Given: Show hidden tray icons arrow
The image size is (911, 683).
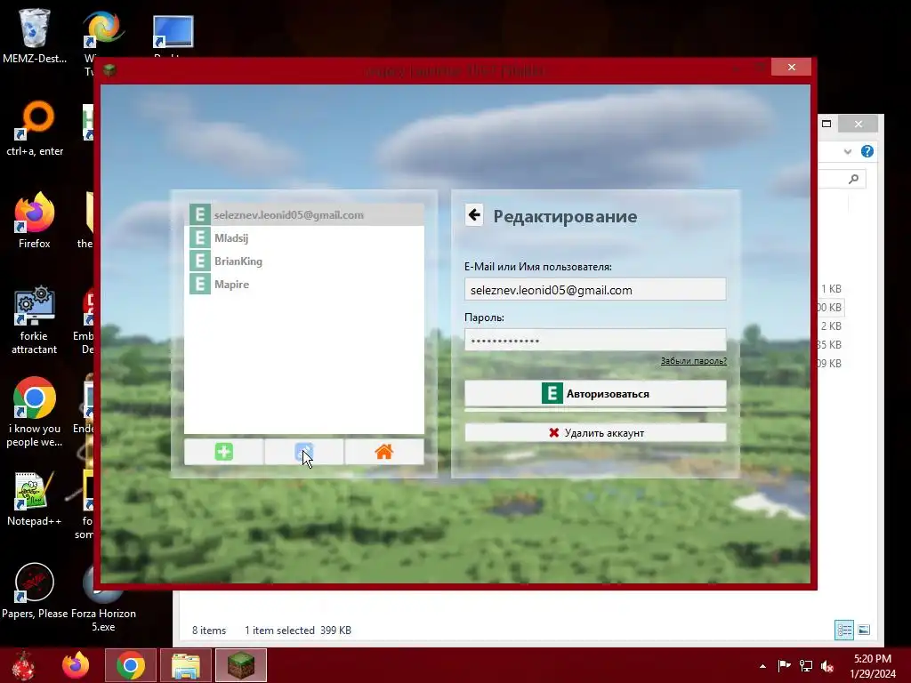Looking at the screenshot, I should click(x=762, y=666).
